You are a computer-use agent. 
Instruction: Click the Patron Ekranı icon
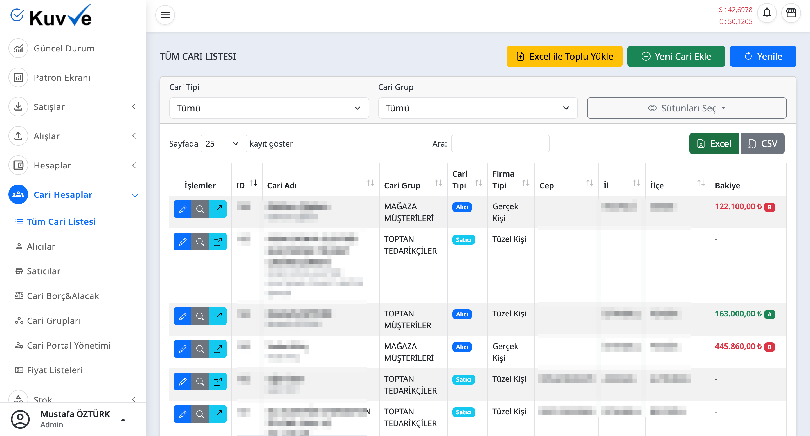[18, 78]
